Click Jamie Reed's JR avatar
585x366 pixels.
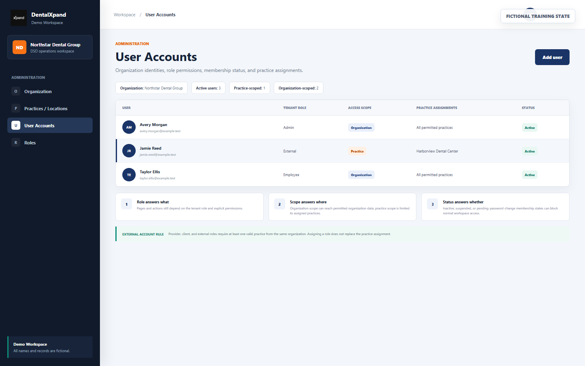point(129,151)
